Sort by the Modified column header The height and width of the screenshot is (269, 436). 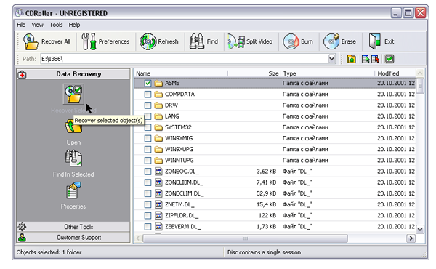coord(395,73)
